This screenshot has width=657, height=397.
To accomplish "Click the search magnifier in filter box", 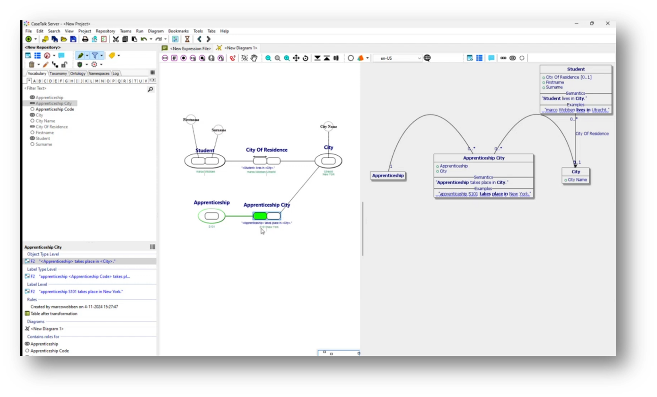I will 150,89.
